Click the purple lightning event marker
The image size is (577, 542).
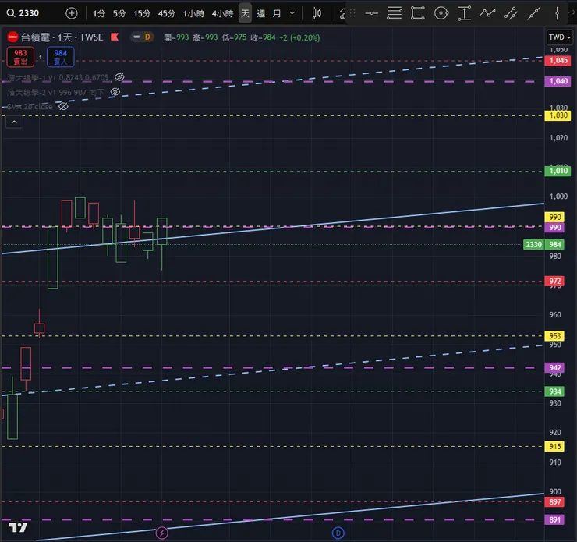(x=162, y=533)
